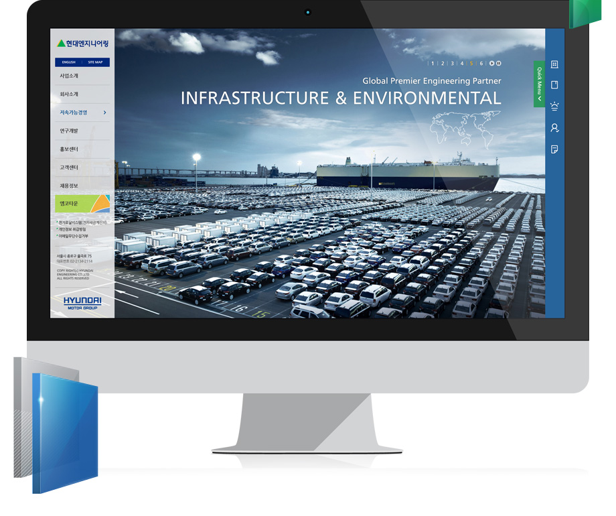Go to slide 4 of the banner

coord(462,63)
